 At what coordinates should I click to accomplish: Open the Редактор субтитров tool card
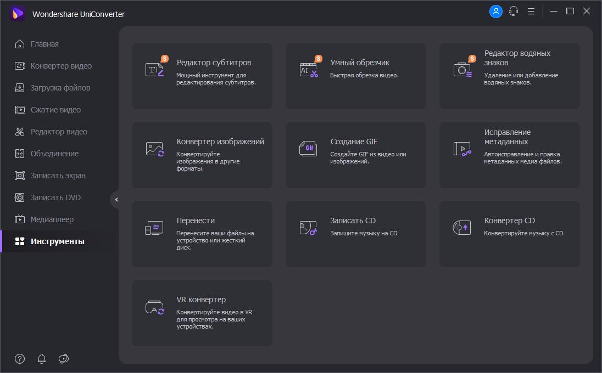[x=202, y=76]
